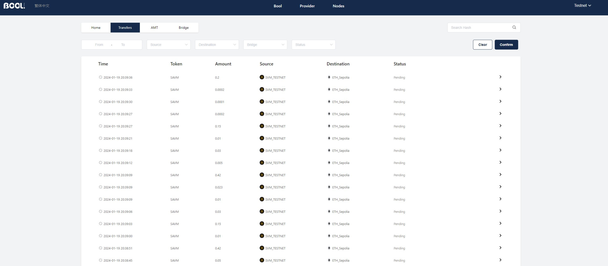This screenshot has width=608, height=266.
Task: Click the Confirm button
Action: (x=506, y=45)
